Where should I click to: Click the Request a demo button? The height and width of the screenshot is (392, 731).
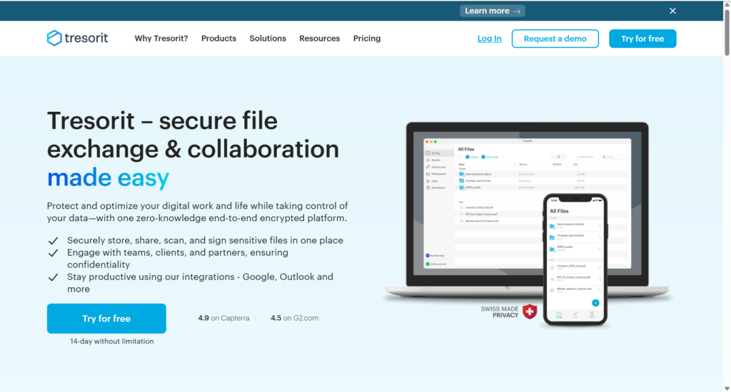(x=555, y=38)
